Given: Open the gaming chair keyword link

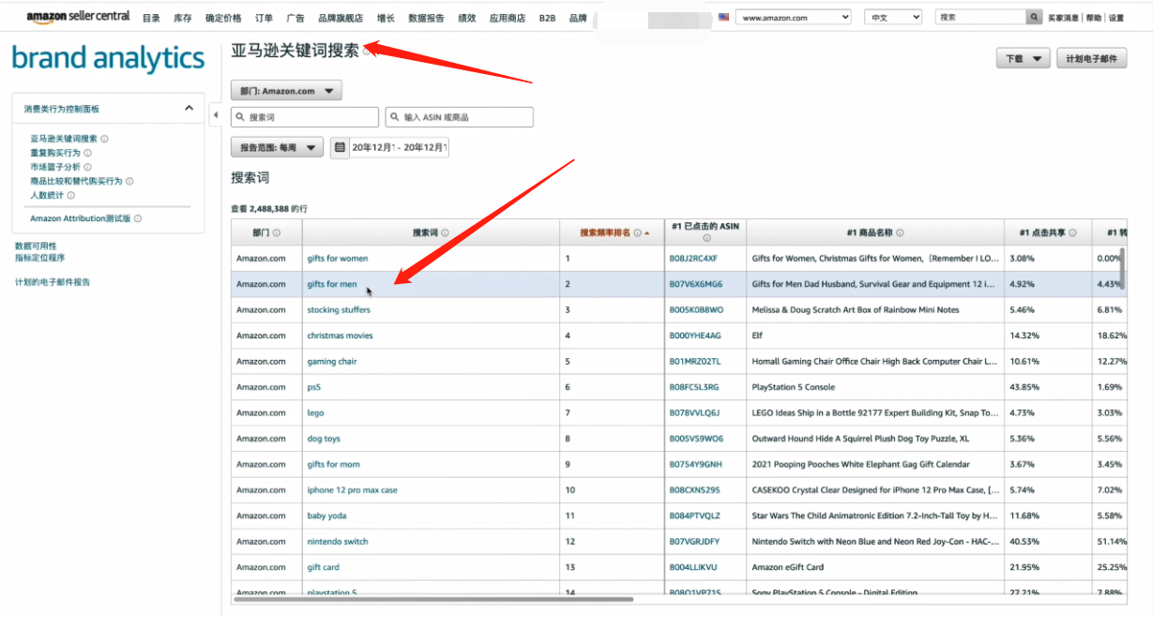Looking at the screenshot, I should click(332, 362).
